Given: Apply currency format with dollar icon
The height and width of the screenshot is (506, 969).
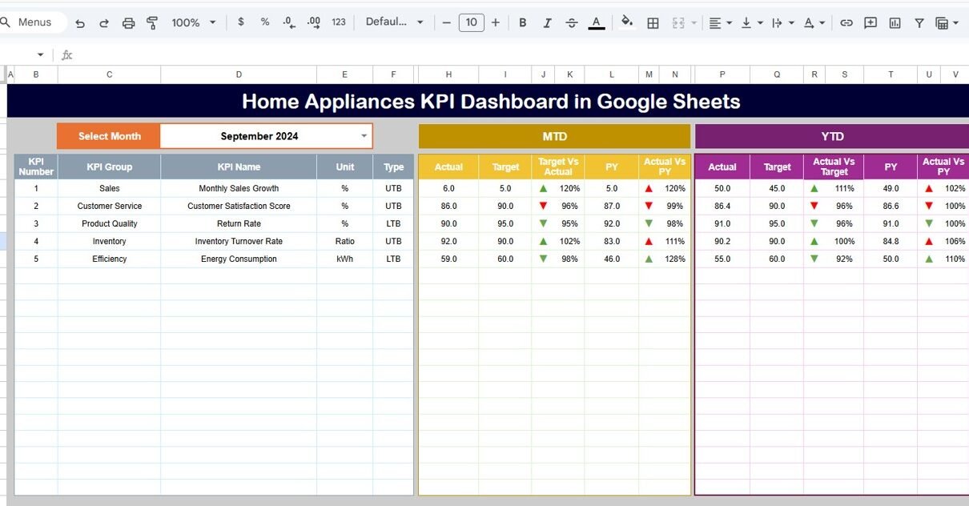Looking at the screenshot, I should tap(241, 22).
